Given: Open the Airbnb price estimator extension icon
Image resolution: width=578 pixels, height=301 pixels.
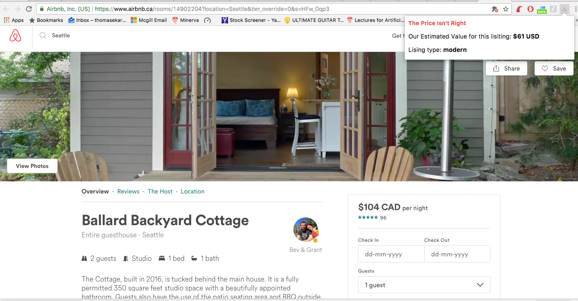Looking at the screenshot, I should [x=565, y=9].
